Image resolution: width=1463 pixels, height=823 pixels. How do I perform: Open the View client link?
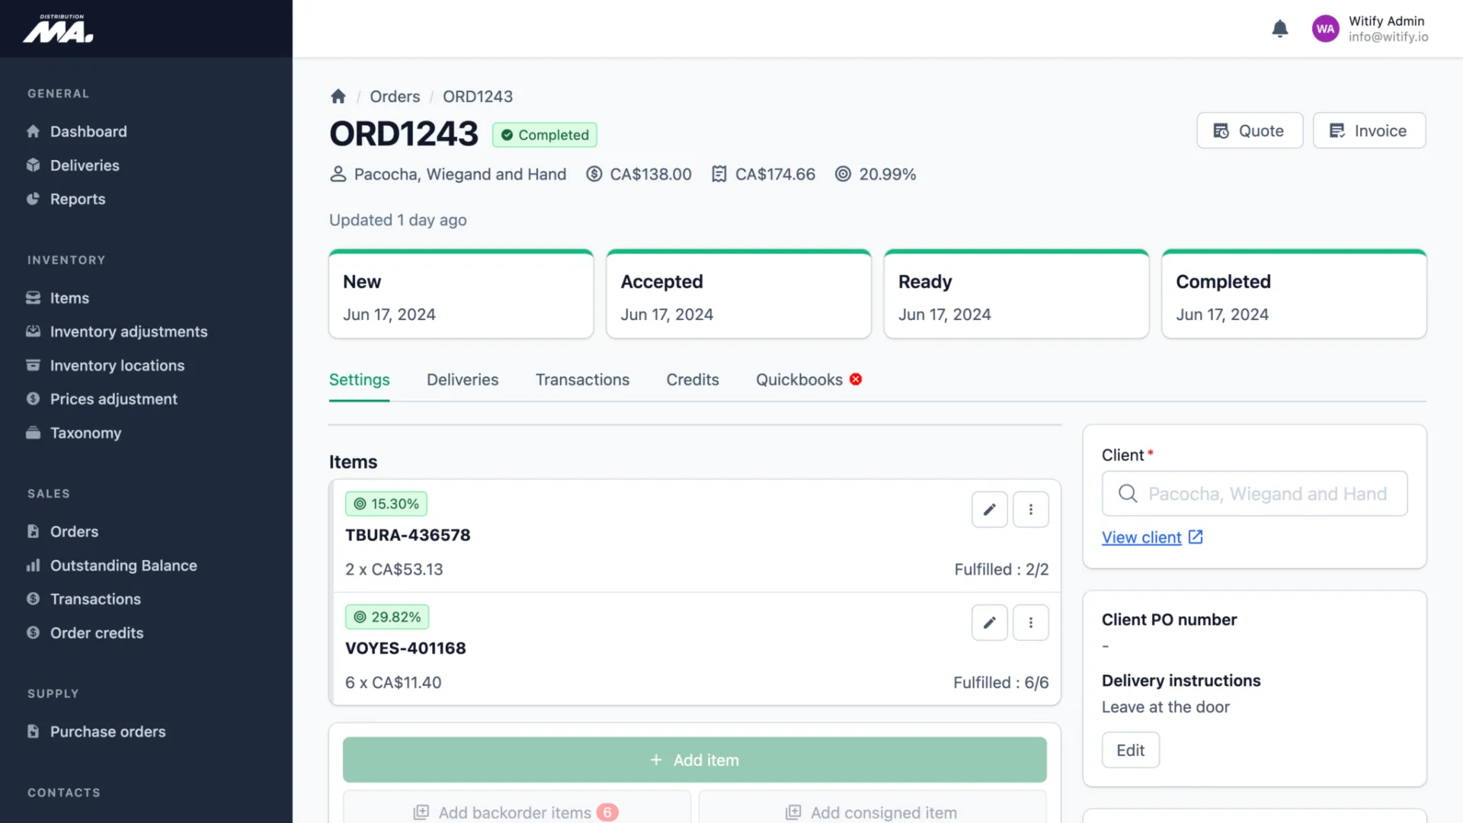coord(1141,537)
